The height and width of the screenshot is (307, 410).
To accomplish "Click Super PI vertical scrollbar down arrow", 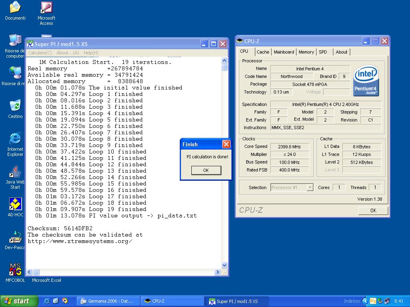I will pyautogui.click(x=224, y=265).
